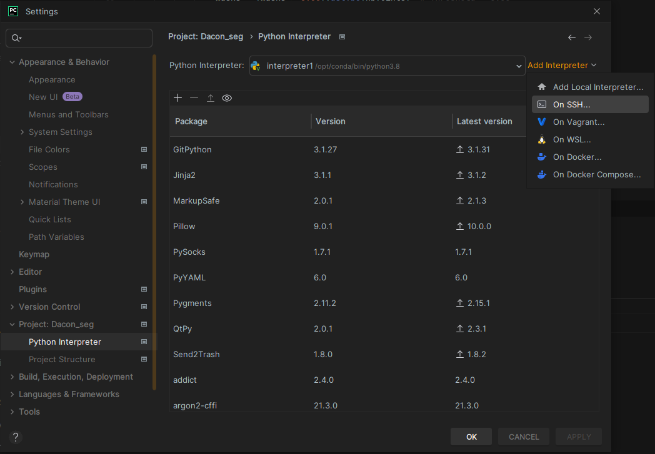Expand Build, Execution, Deployment section
The height and width of the screenshot is (454, 655).
[12, 377]
